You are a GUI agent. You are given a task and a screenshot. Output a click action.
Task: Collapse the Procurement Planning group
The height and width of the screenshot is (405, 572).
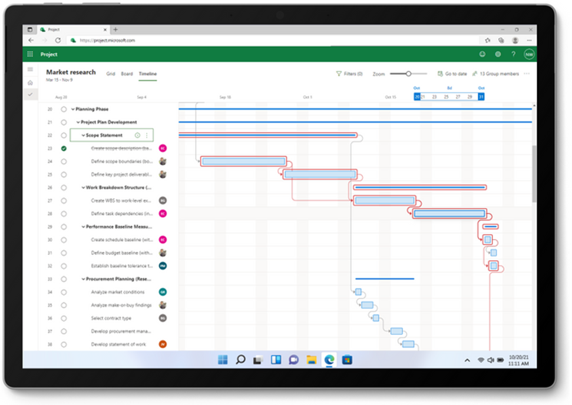click(83, 279)
